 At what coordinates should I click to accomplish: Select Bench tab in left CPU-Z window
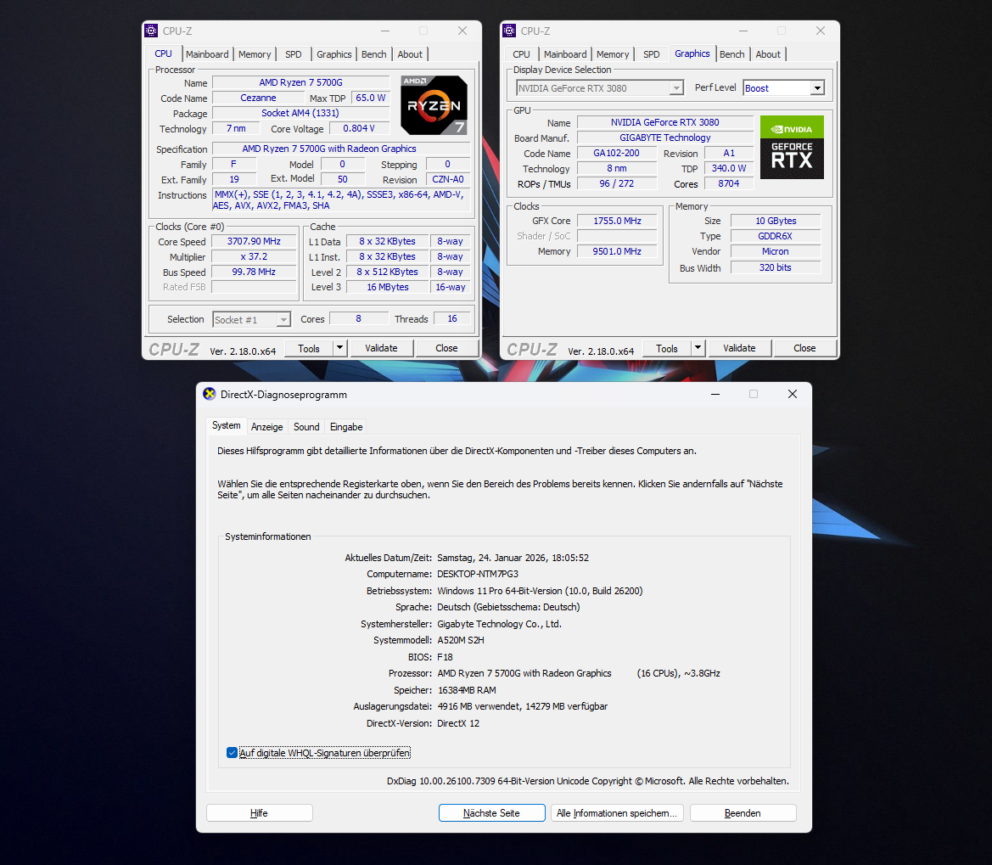coord(374,54)
